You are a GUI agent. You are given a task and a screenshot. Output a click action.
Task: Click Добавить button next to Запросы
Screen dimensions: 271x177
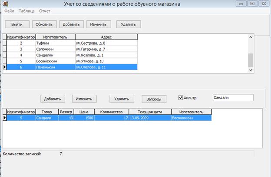[53, 99]
